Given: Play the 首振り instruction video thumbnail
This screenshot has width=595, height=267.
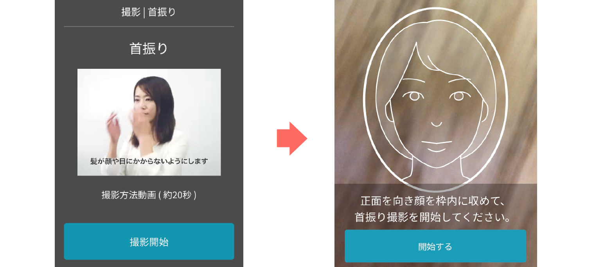Looking at the screenshot, I should click(149, 122).
